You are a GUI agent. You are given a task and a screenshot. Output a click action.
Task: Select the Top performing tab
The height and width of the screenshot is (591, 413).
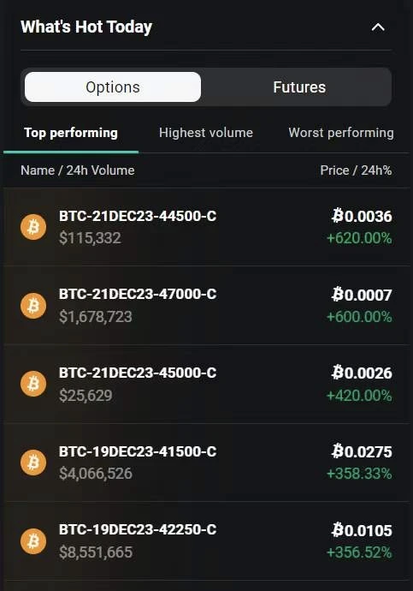pos(71,133)
